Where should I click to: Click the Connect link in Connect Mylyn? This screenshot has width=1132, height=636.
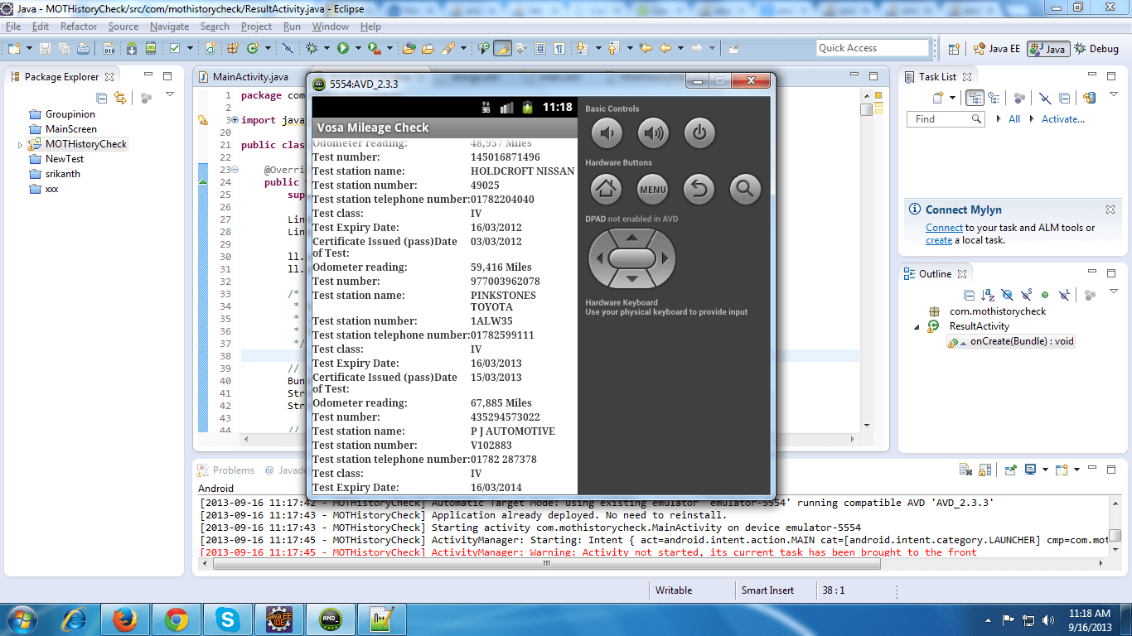(944, 228)
